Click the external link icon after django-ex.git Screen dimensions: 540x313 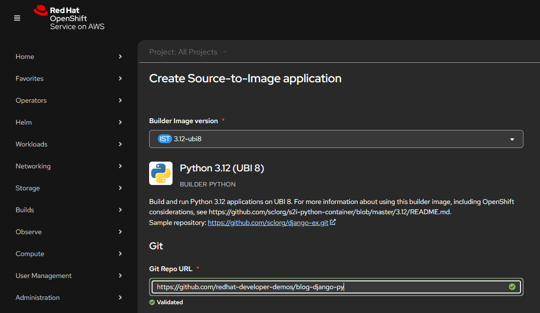pos(333,222)
